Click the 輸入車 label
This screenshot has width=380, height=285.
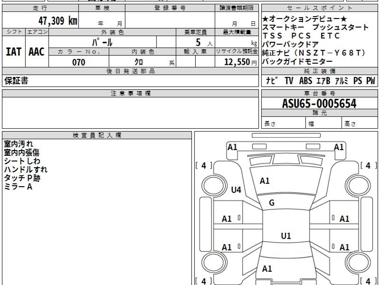tap(195, 52)
